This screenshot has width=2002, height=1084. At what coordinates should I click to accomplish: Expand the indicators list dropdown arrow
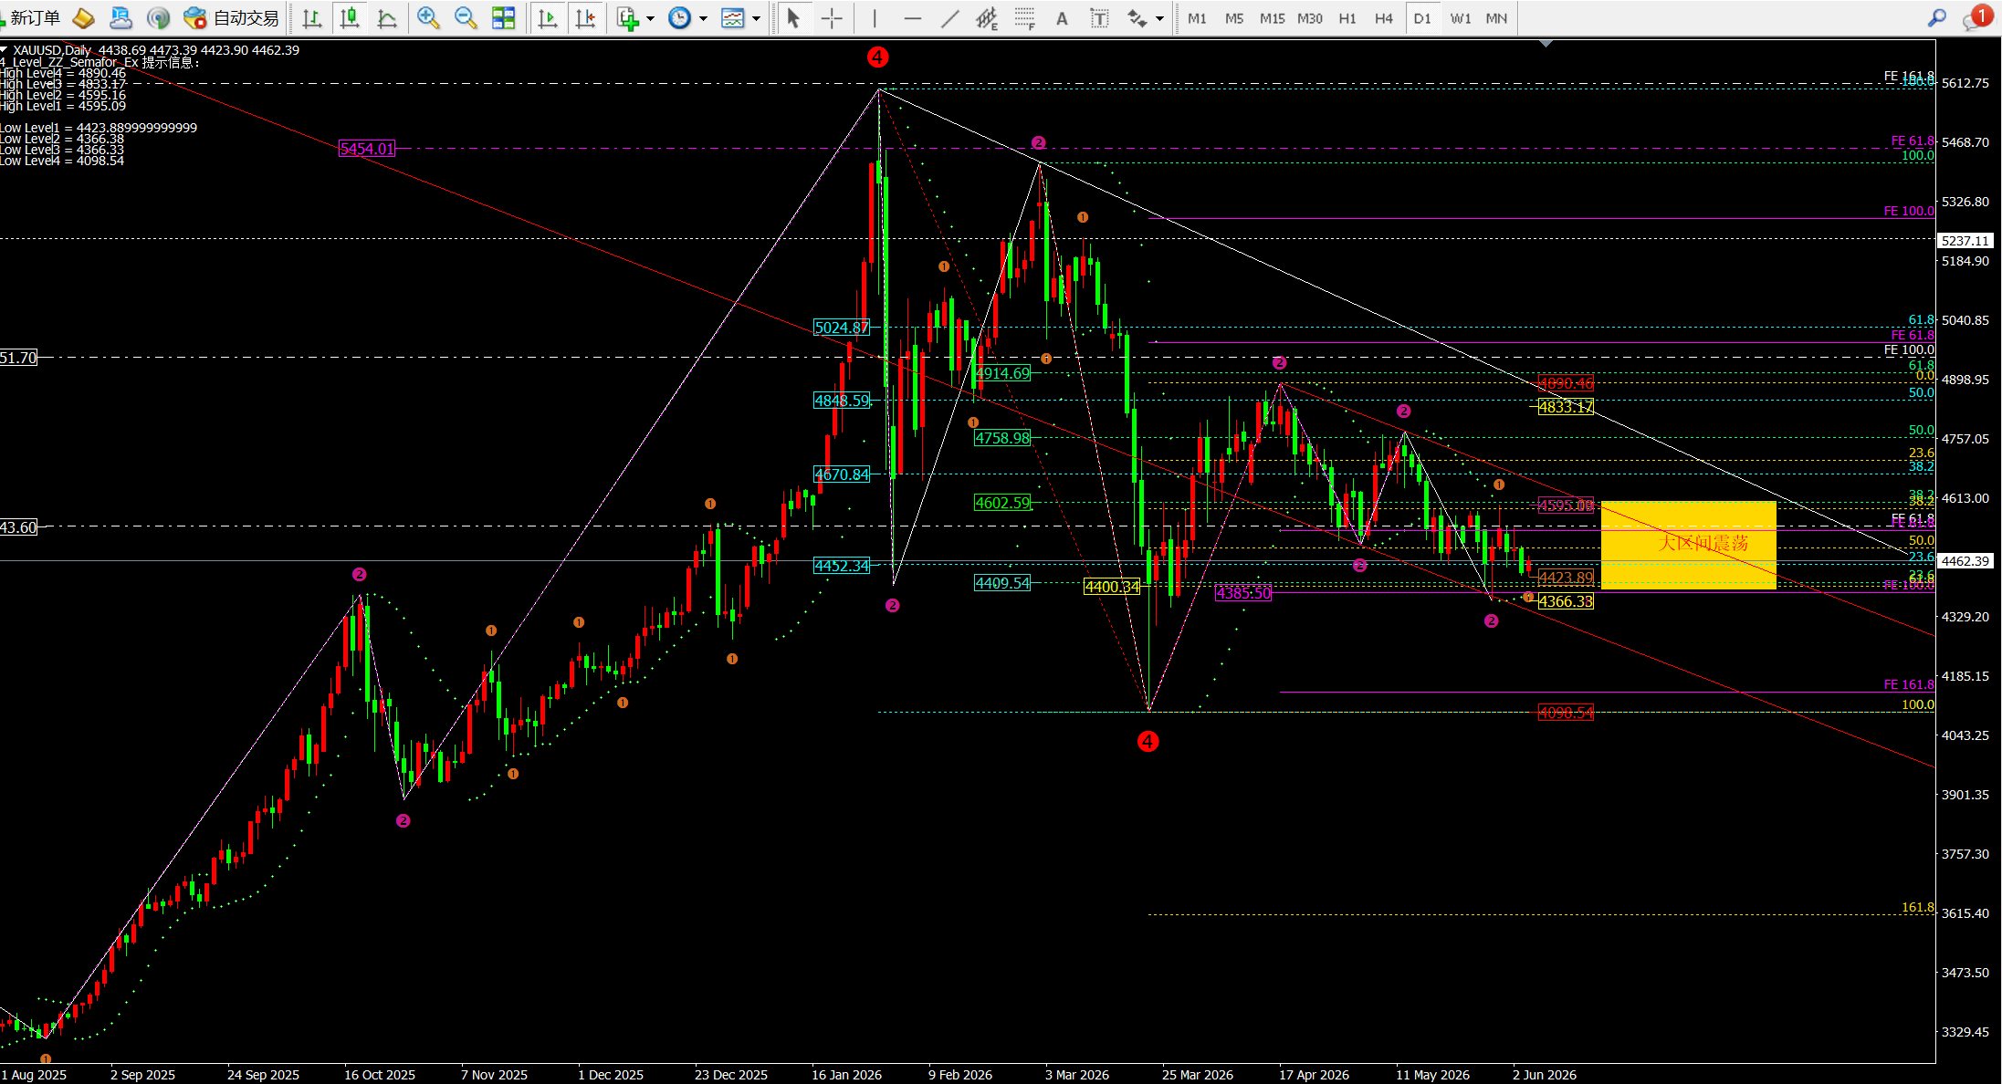(651, 18)
